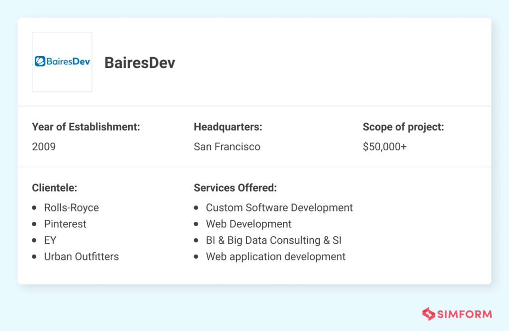Image resolution: width=509 pixels, height=331 pixels.
Task: Select the blue circular BairesDev emblem
Action: [x=39, y=62]
